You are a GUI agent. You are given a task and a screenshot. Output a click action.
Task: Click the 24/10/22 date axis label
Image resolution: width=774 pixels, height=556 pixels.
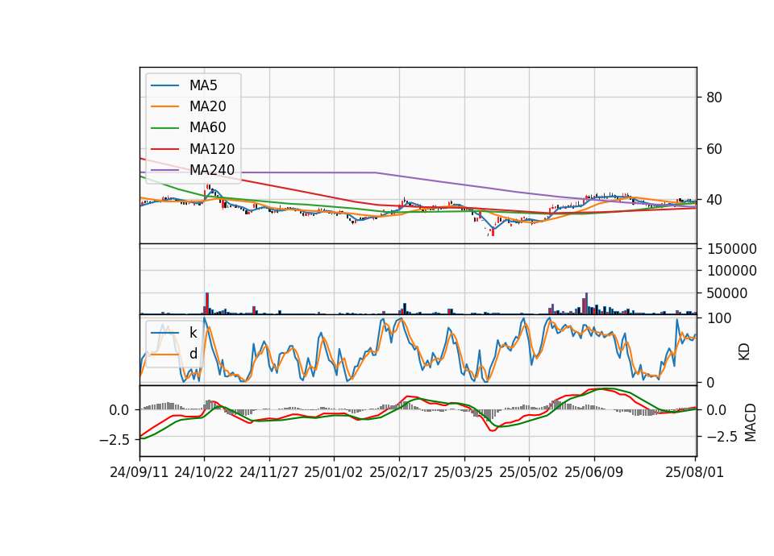click(204, 472)
